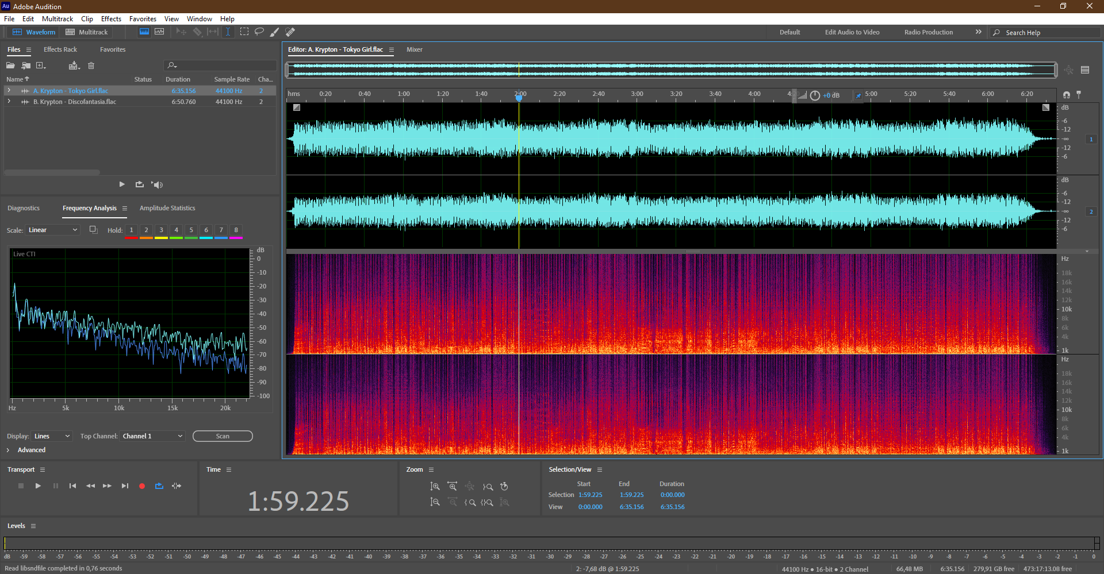The image size is (1104, 574).
Task: Click the transport Rewind button
Action: (x=90, y=486)
